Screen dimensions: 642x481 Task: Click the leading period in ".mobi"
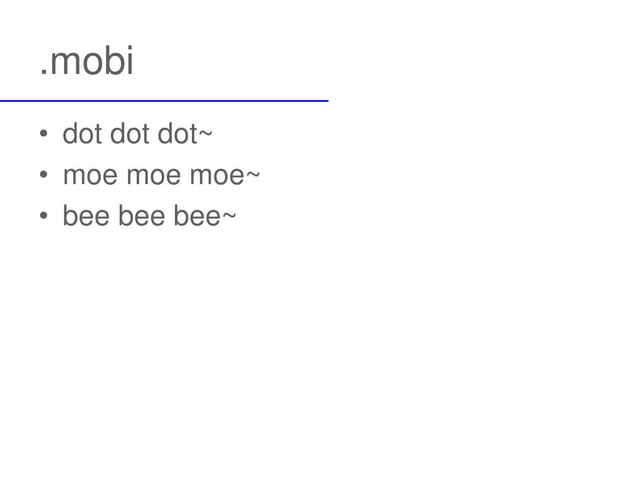(x=43, y=73)
